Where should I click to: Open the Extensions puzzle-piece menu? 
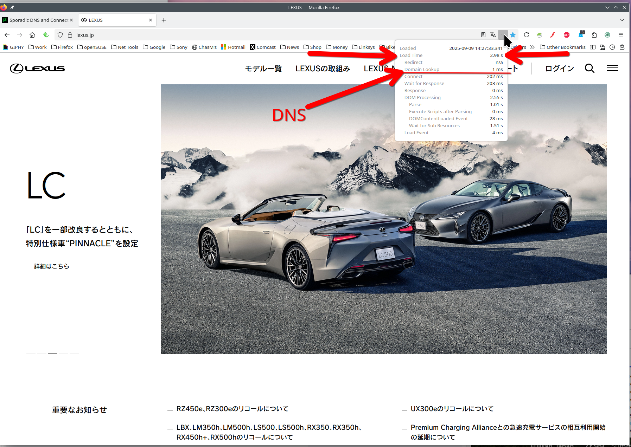click(x=594, y=35)
